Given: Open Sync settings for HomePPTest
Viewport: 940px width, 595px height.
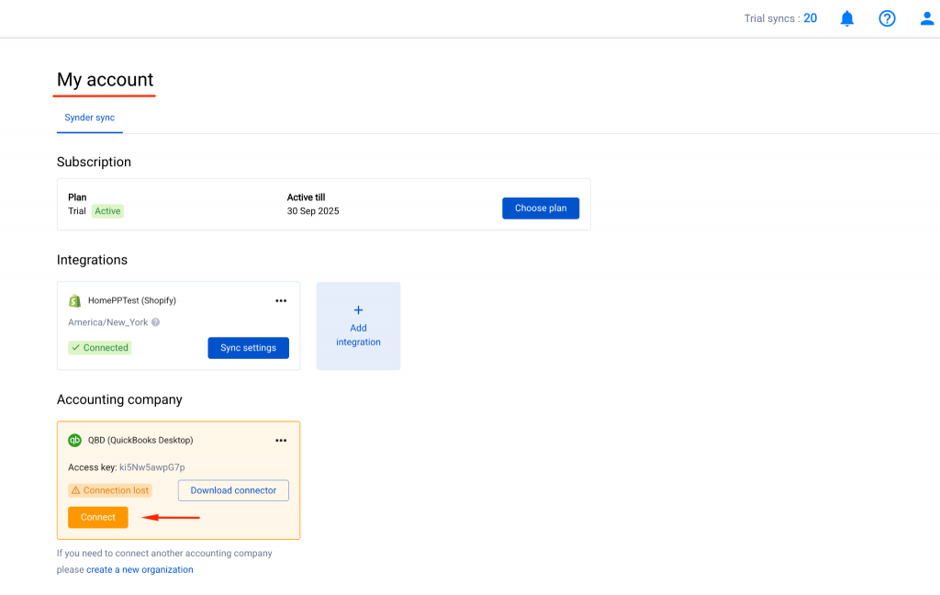Looking at the screenshot, I should [x=248, y=348].
